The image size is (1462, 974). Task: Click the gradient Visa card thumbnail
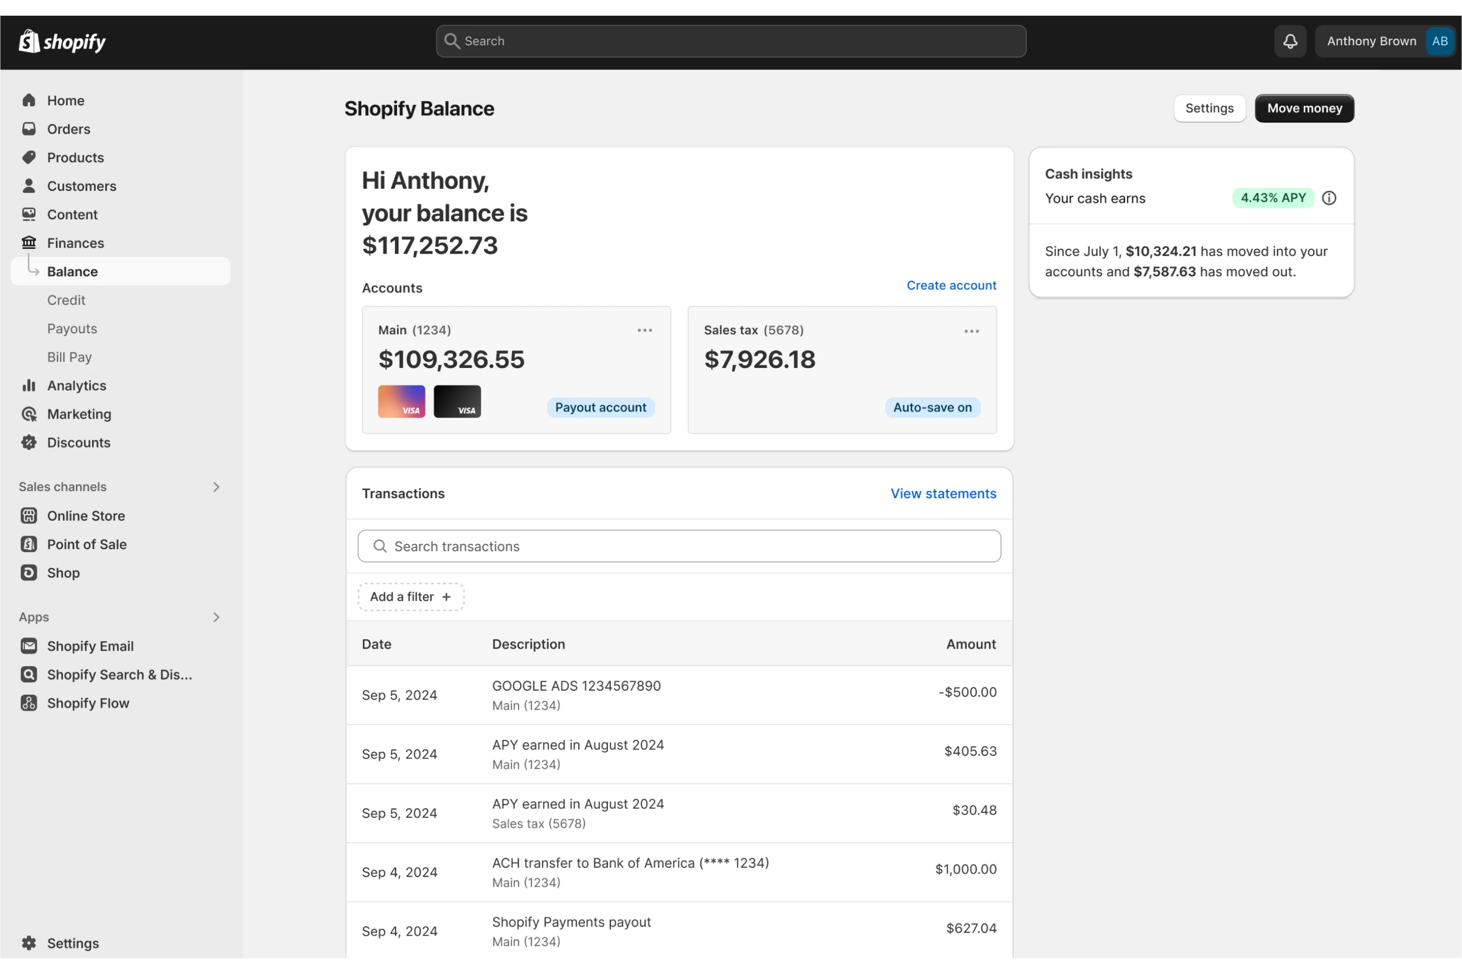401,402
